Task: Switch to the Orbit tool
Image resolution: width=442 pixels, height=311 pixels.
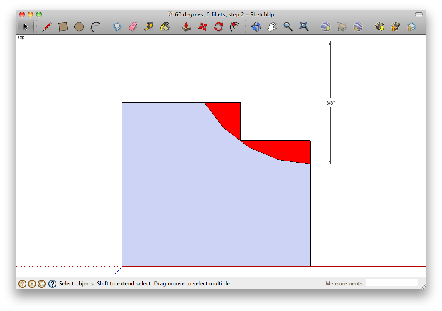Action: (256, 26)
